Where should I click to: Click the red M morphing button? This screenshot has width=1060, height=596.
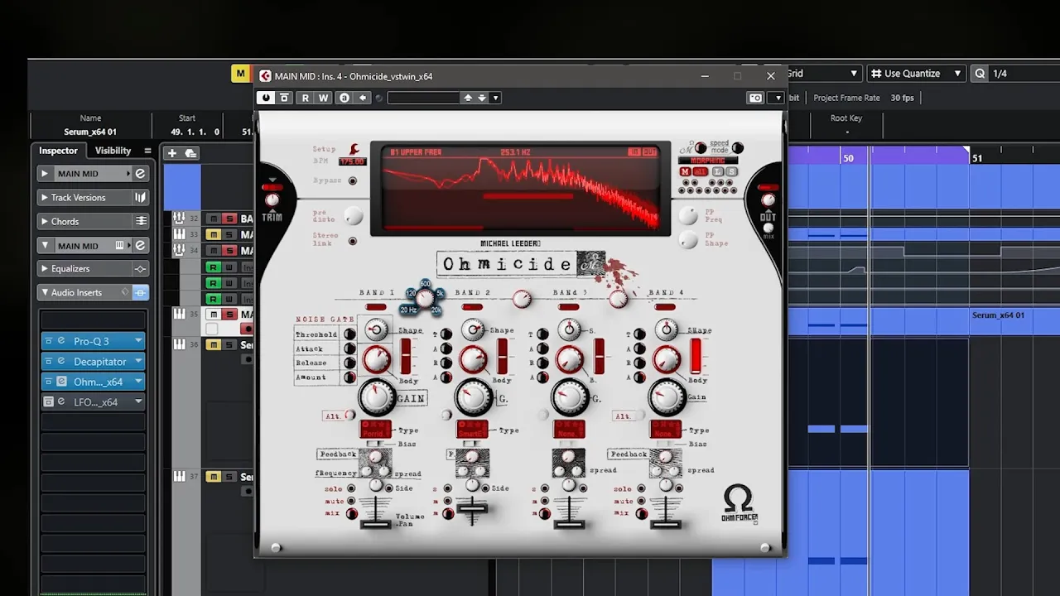(x=685, y=171)
